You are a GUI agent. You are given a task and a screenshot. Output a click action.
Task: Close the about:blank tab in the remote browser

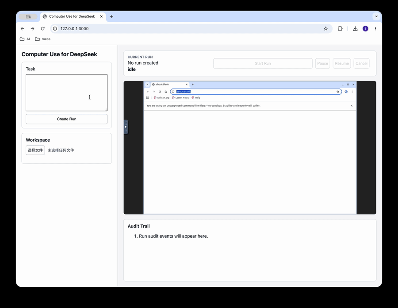[187, 85]
